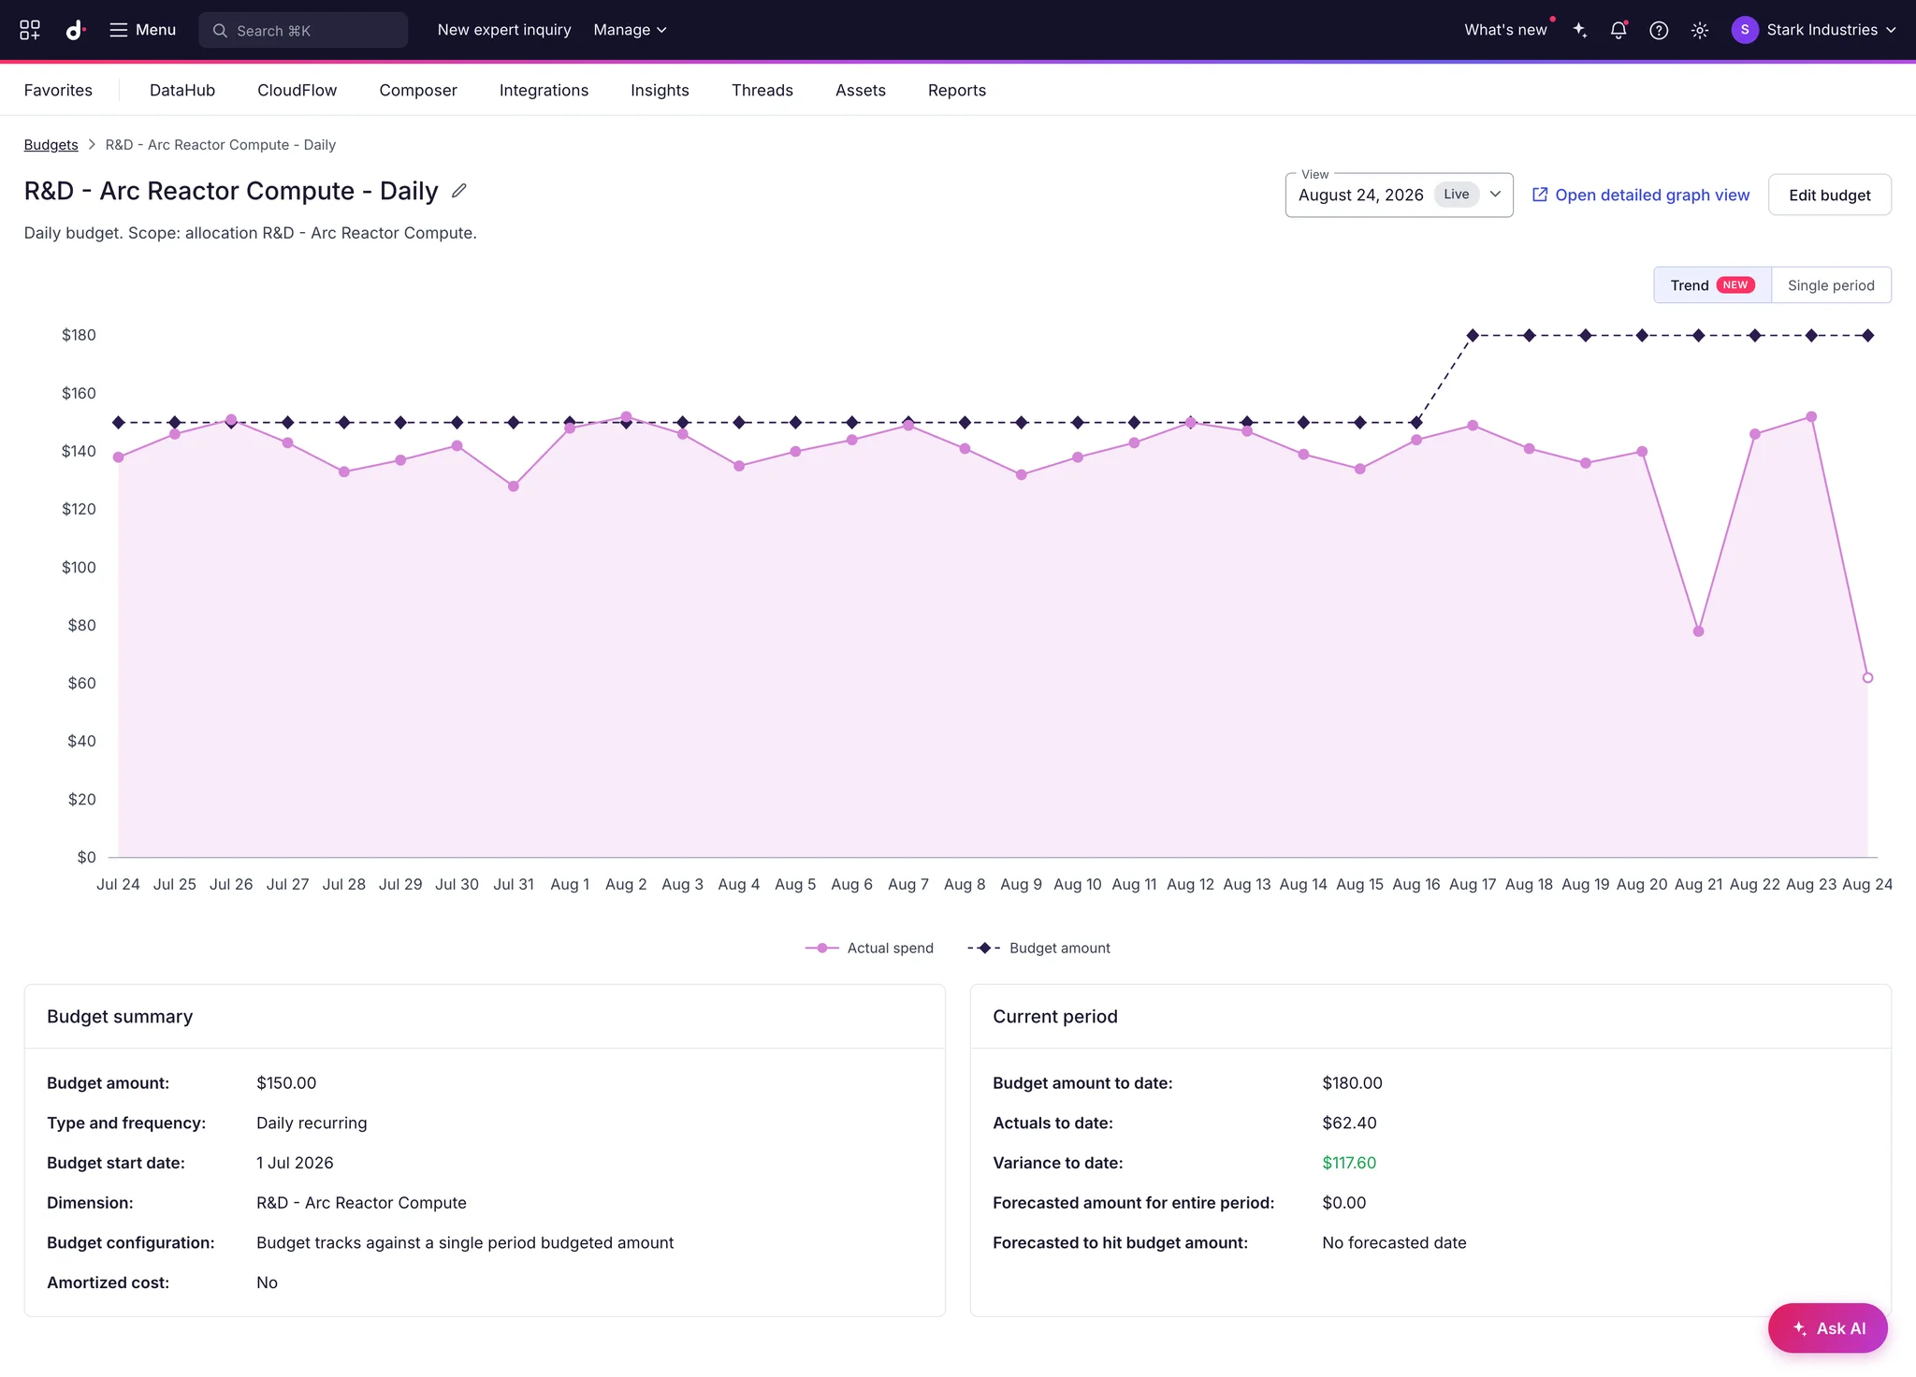The width and height of the screenshot is (1916, 1377).
Task: Navigate to Integrations
Action: point(544,90)
